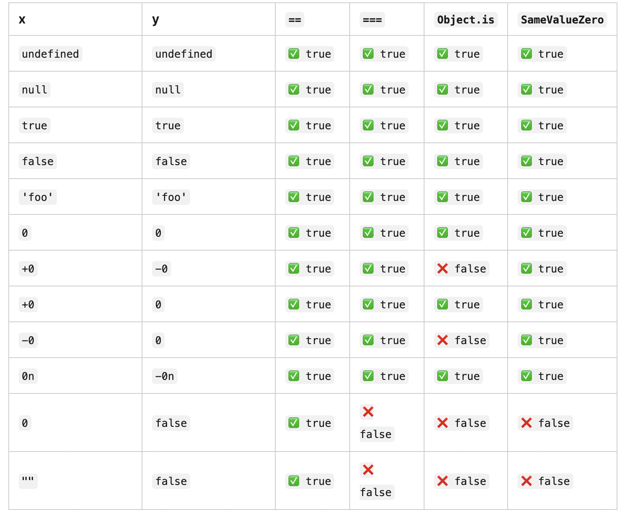The image size is (623, 510).
Task: Click the red X in the -0/0 Object.is cell
Action: [442, 341]
